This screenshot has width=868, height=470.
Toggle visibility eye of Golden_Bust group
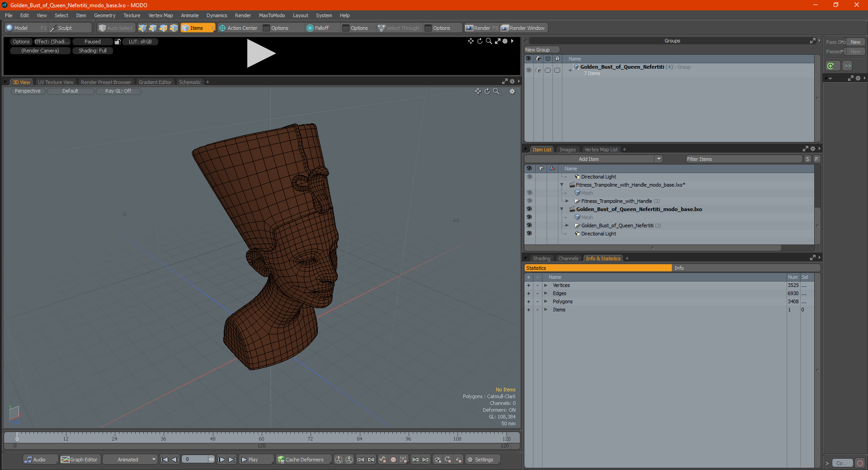pyautogui.click(x=528, y=70)
